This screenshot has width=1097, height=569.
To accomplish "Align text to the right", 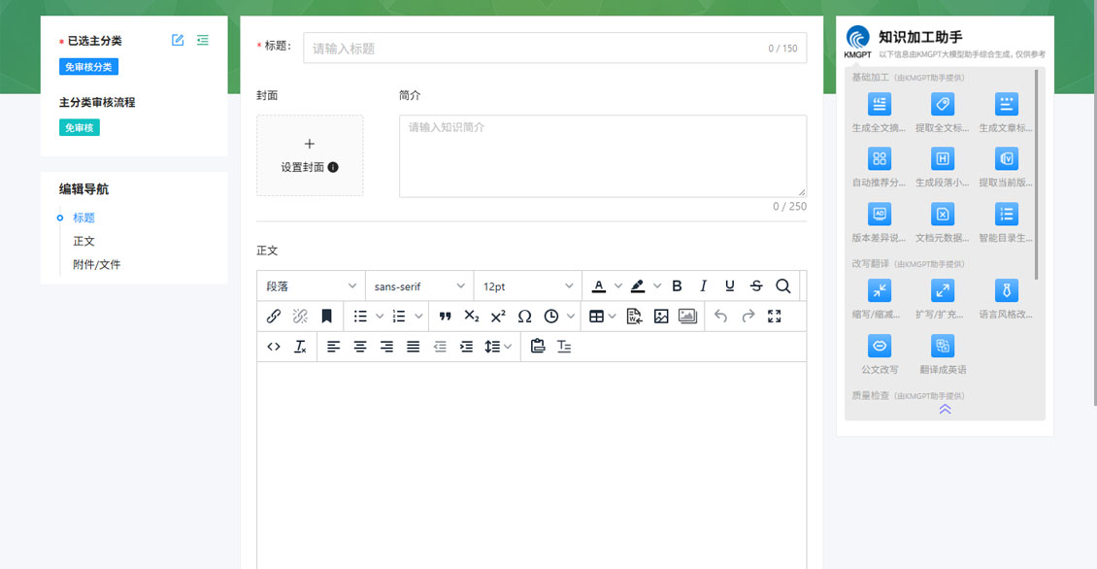I will pos(387,346).
